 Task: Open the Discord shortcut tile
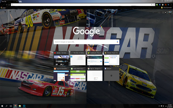click(x=112, y=74)
